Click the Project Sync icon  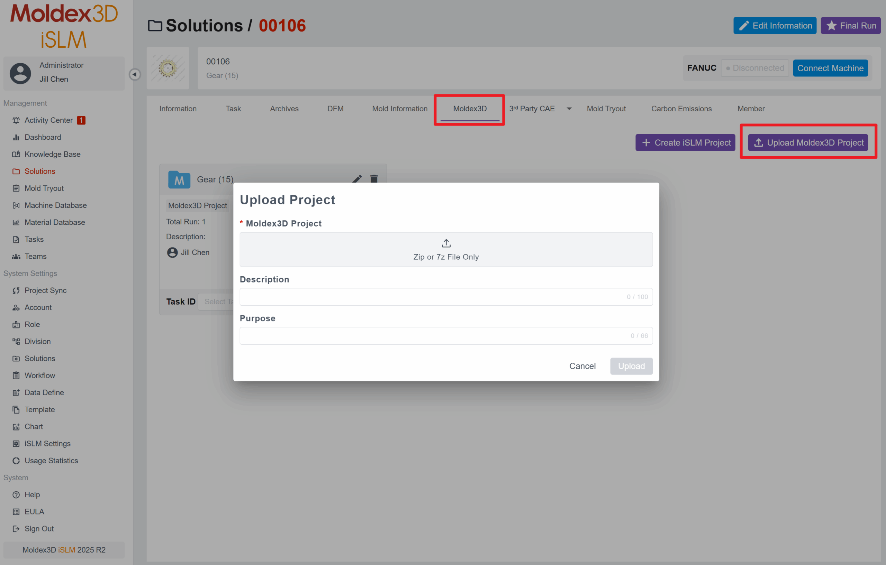pos(16,290)
